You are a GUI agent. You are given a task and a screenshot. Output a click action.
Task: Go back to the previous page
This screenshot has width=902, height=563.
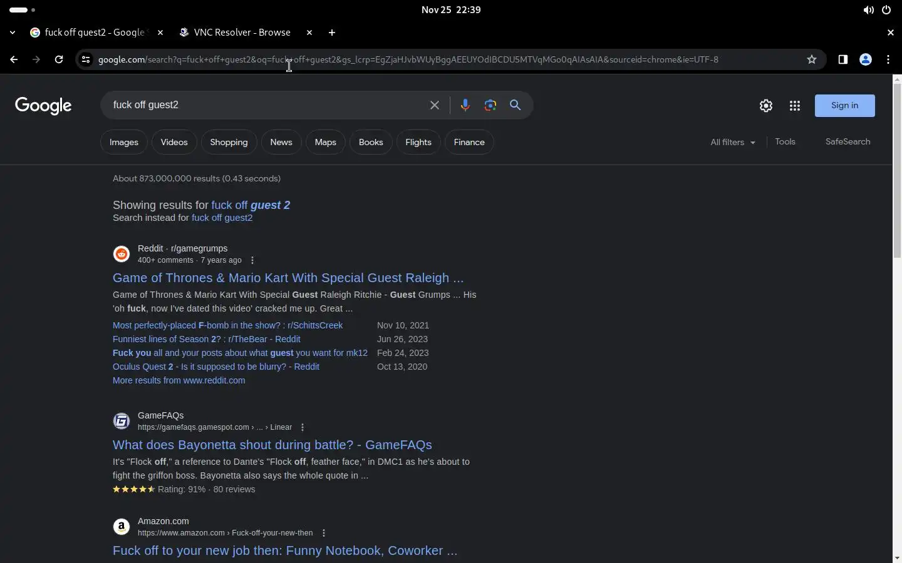[x=14, y=59]
